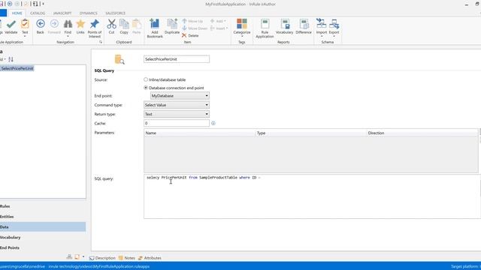Click the Name column header
This screenshot has width=481, height=270.
tap(200, 133)
